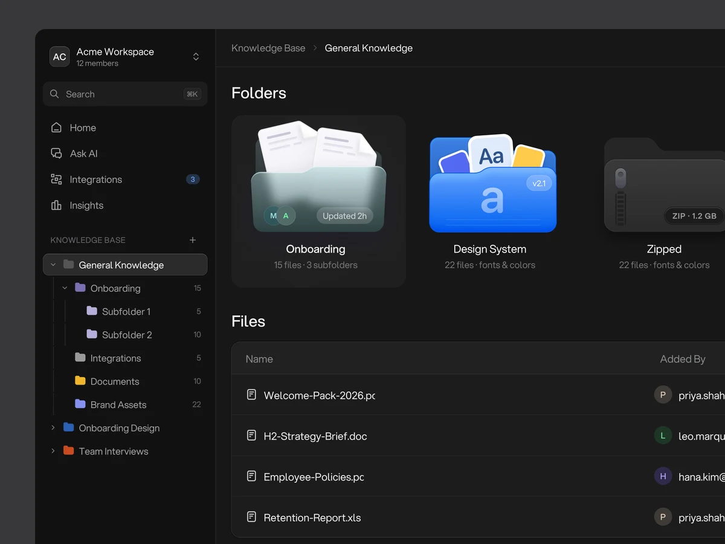Click the Employee-Policies document icon
725x544 pixels.
pos(251,476)
